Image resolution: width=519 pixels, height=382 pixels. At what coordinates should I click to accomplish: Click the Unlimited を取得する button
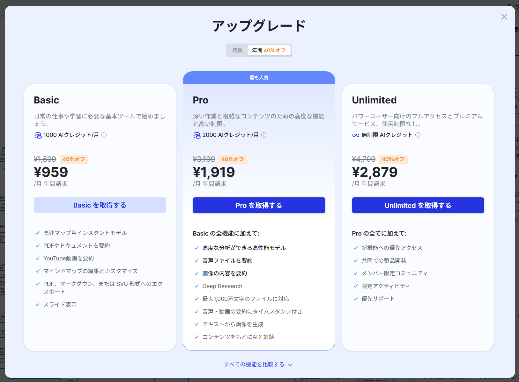(x=418, y=205)
